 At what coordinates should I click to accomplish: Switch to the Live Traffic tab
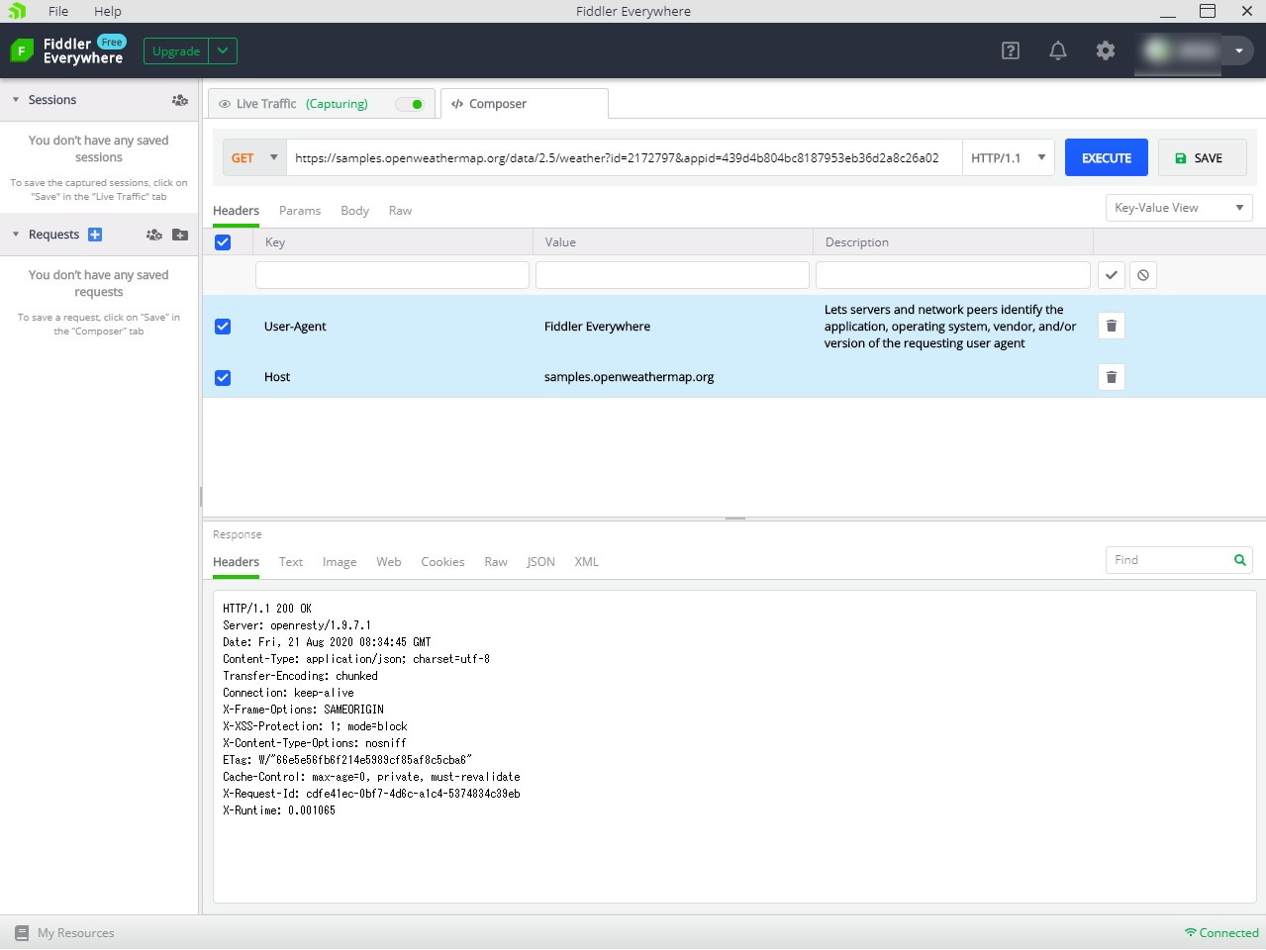(321, 104)
